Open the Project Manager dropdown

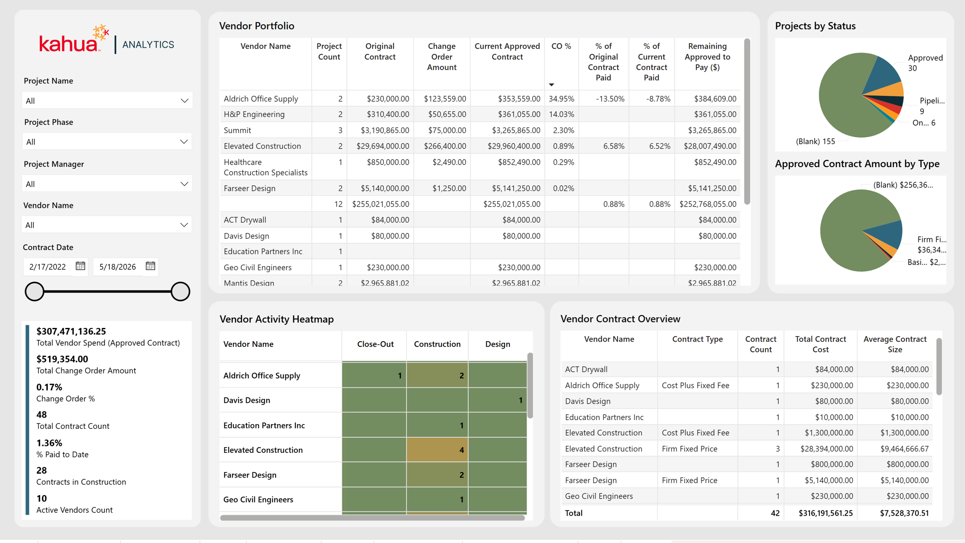[x=107, y=184]
